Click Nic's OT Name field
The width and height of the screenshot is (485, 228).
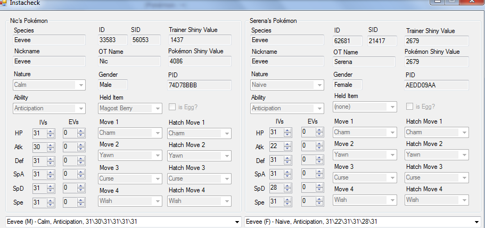pos(129,61)
